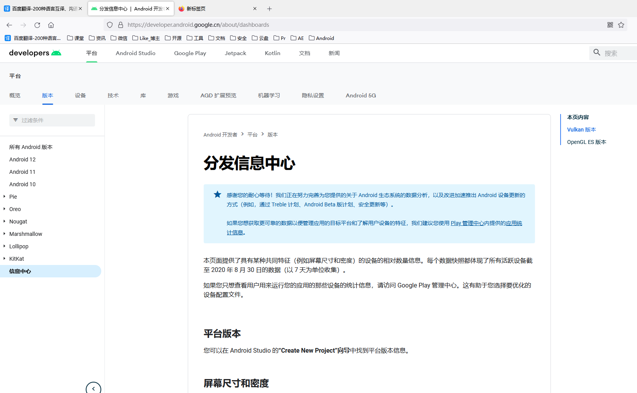This screenshot has height=393, width=637.
Task: Click the shield tracking protection icon
Action: coord(110,25)
